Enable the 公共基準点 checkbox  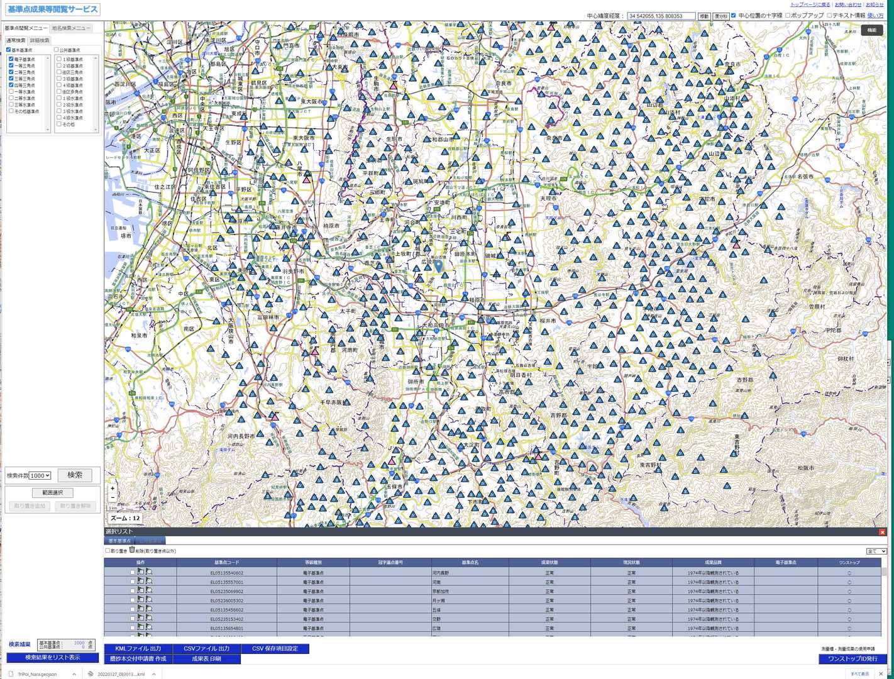point(56,50)
